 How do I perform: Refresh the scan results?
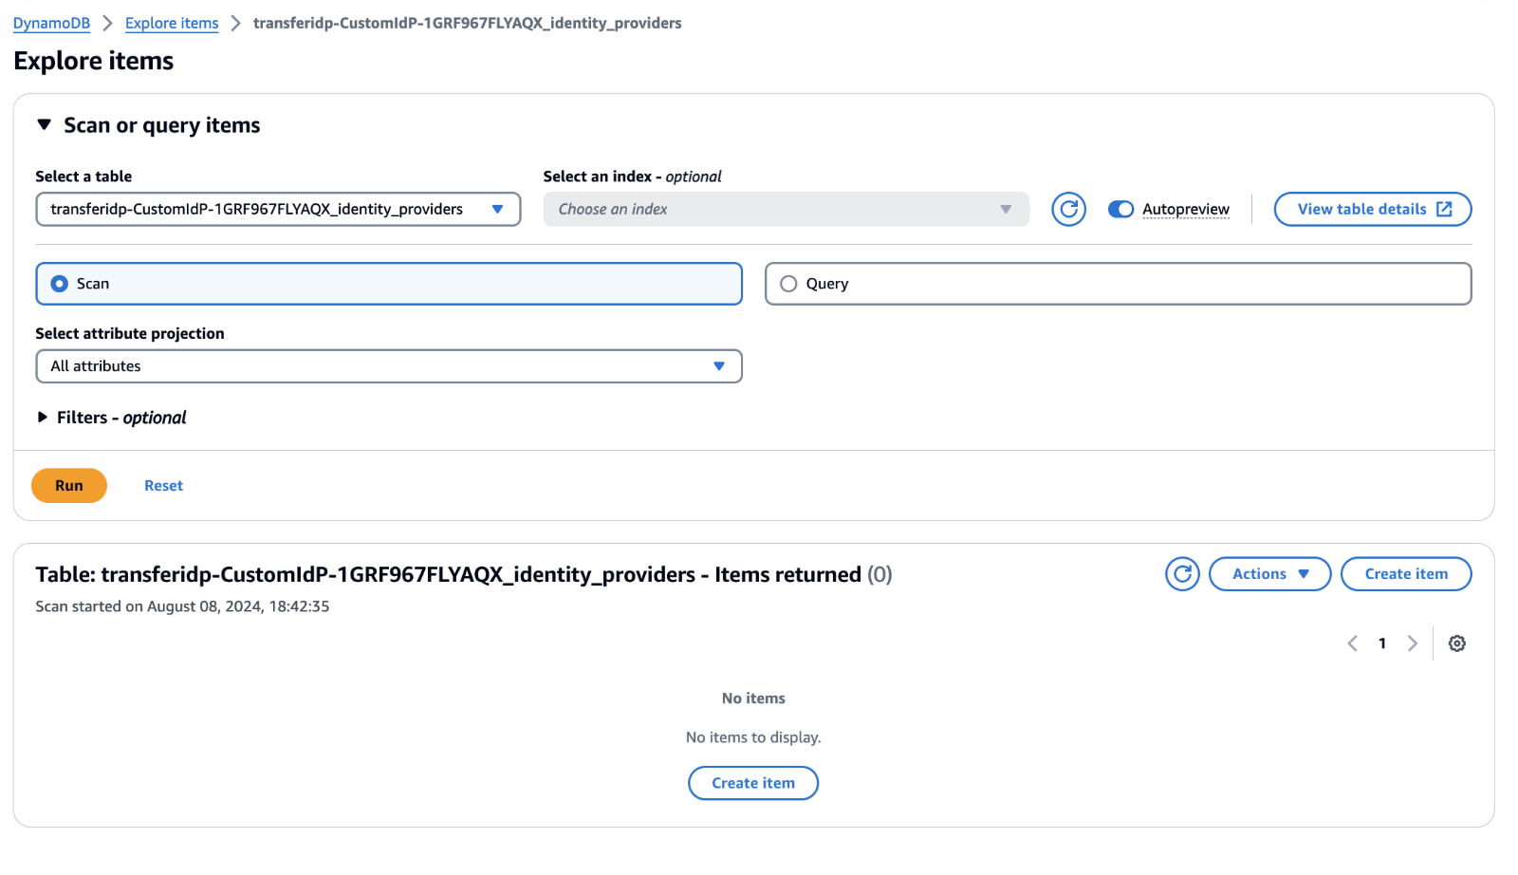1181,573
